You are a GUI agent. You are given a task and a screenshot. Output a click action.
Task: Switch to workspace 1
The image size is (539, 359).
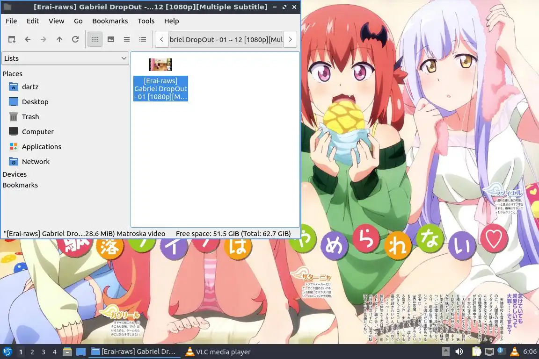click(x=21, y=352)
